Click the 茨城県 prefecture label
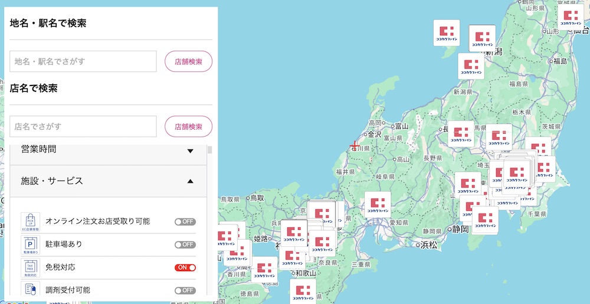 (552, 126)
